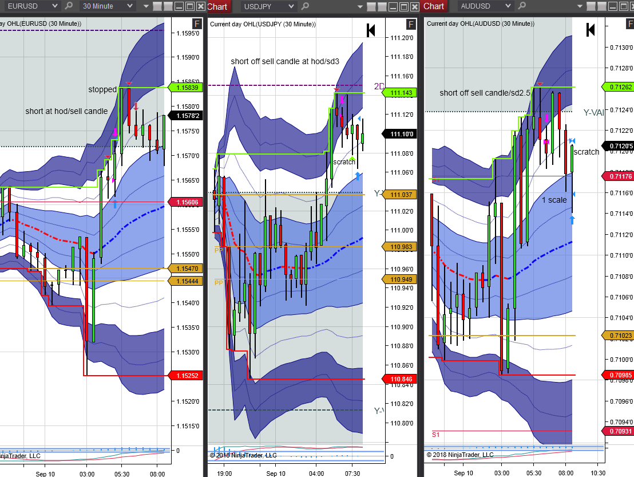Viewport: 634px width, 477px height.
Task: Select '1 scale' note on AUDUSD chart
Action: (x=554, y=200)
